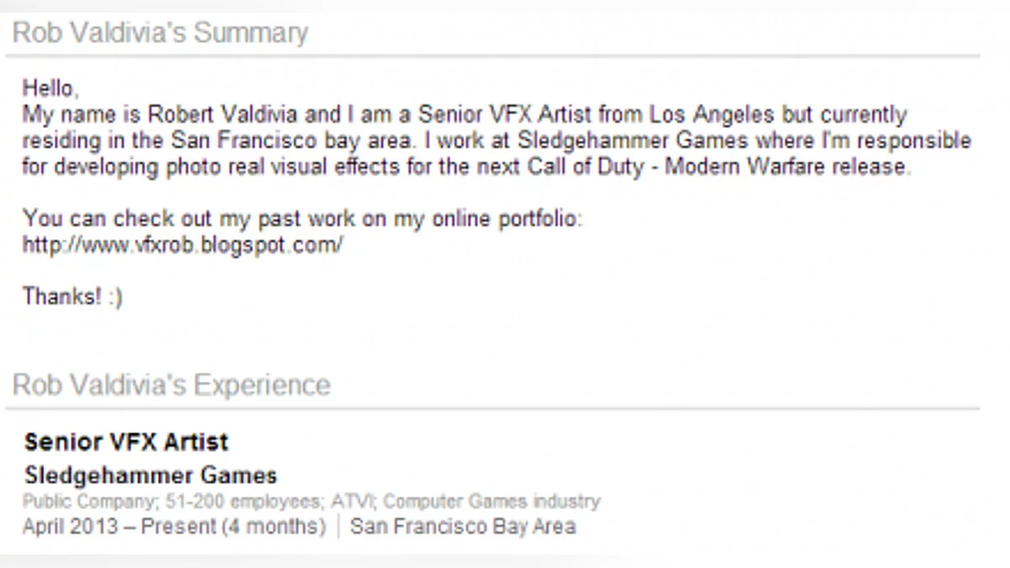1010x568 pixels.
Task: Click the online portfolio sentence
Action: tap(303, 220)
